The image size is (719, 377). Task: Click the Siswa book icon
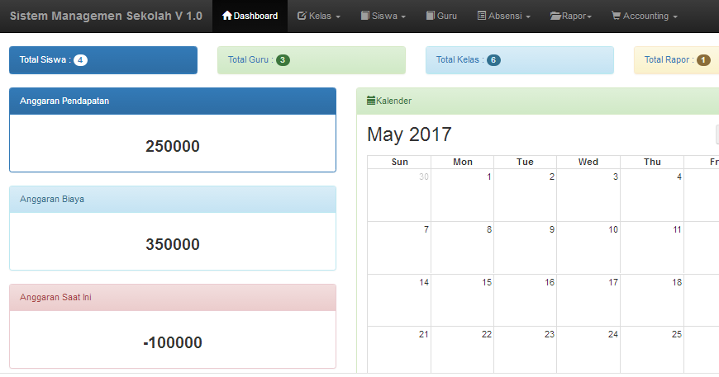click(365, 16)
